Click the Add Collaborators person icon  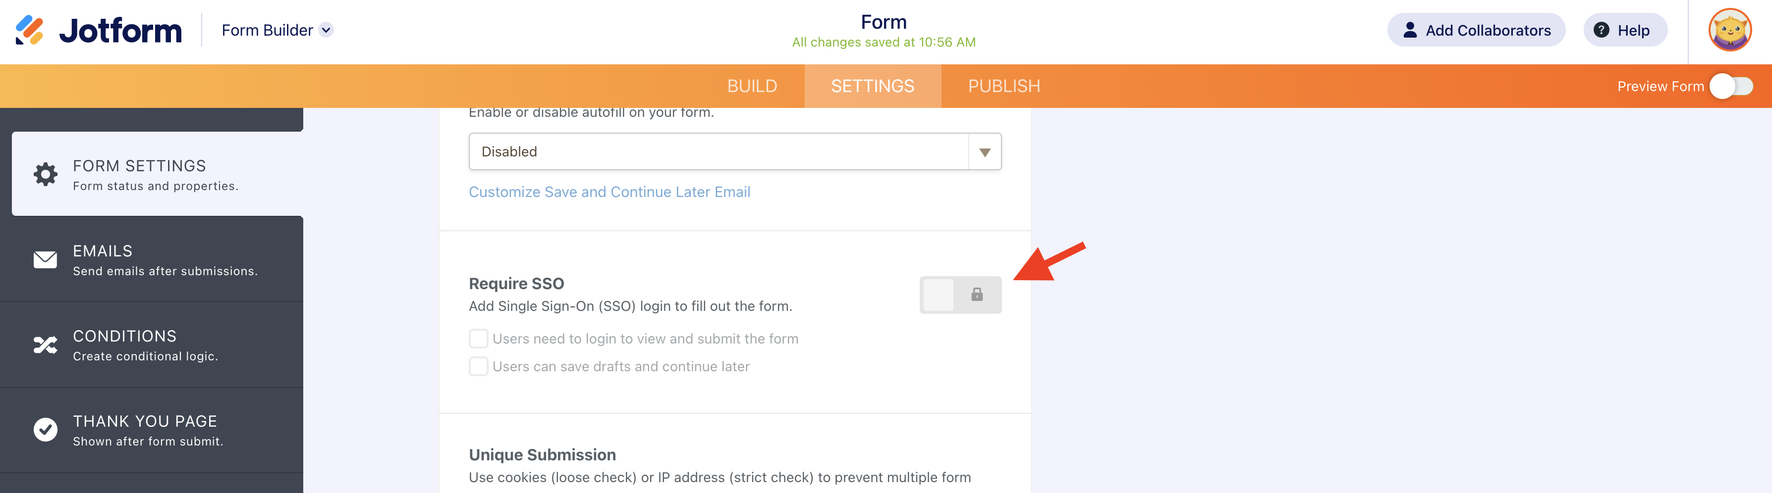click(x=1409, y=30)
